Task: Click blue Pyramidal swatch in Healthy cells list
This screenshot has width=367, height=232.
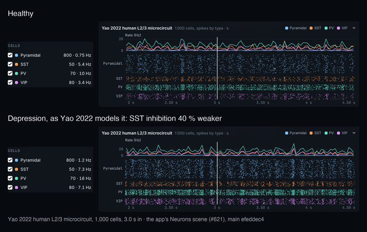Action: pyautogui.click(x=17, y=55)
